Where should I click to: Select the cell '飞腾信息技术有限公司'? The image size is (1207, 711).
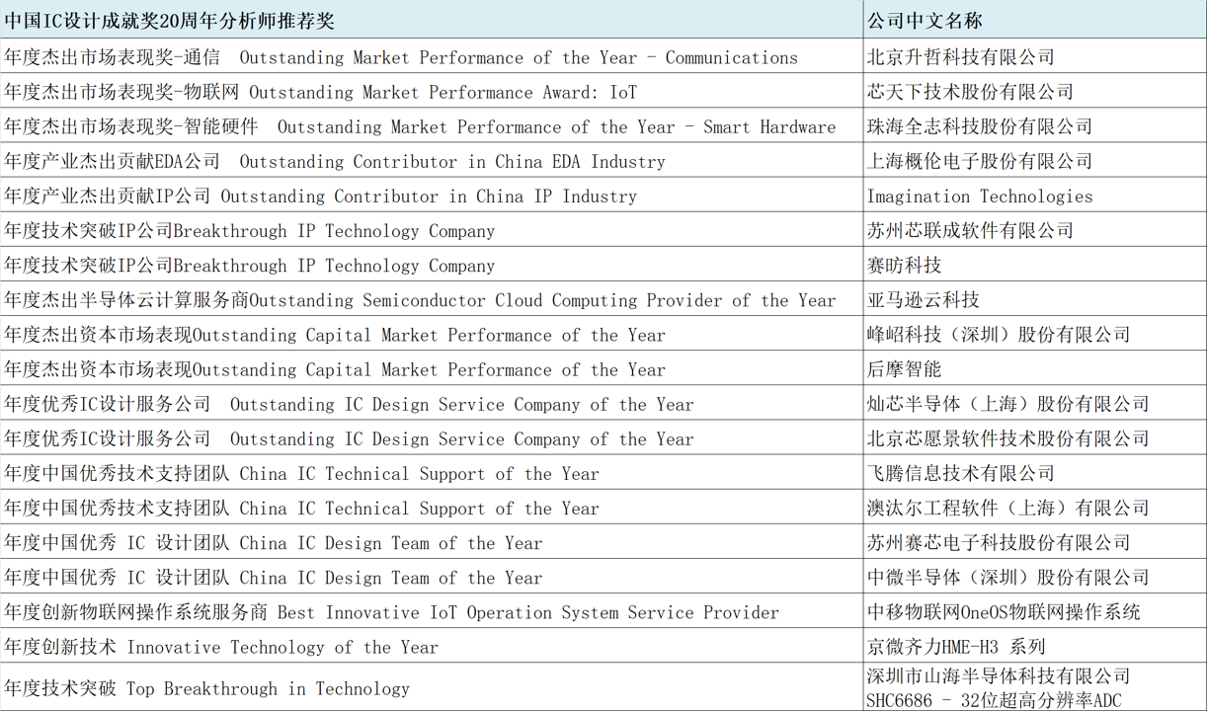click(x=1034, y=472)
